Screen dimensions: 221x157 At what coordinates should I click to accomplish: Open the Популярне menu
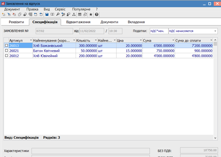(81, 9)
